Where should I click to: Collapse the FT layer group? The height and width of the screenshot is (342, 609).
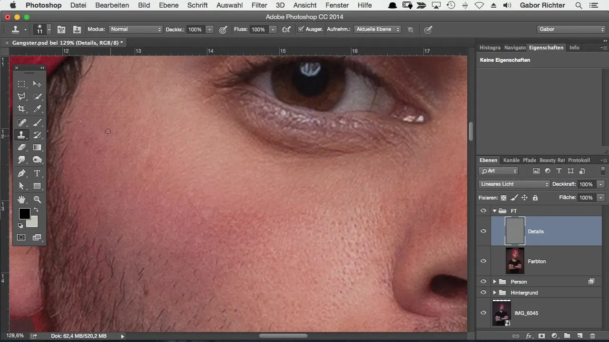tap(494, 211)
